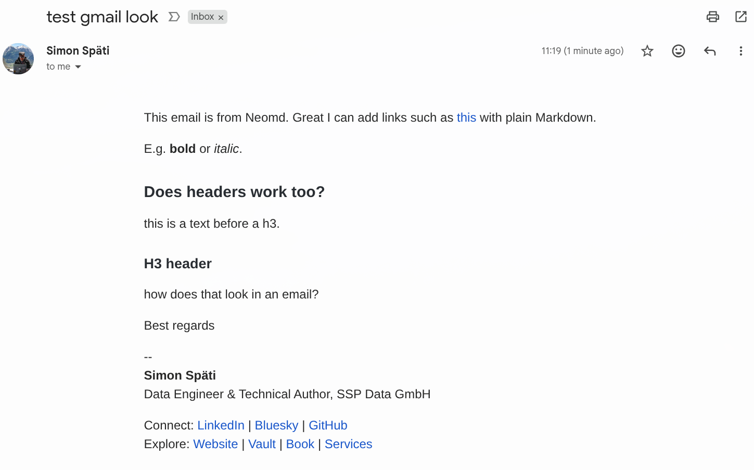Reply to Simon Späti's email
Image resolution: width=754 pixels, height=470 pixels.
709,51
